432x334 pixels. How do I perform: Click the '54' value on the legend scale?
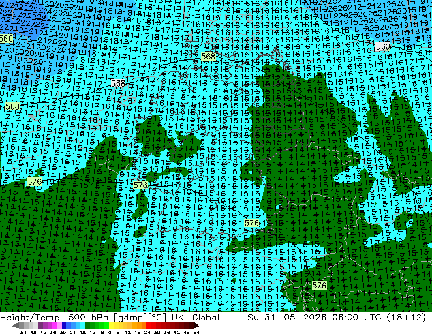pyautogui.click(x=196, y=332)
